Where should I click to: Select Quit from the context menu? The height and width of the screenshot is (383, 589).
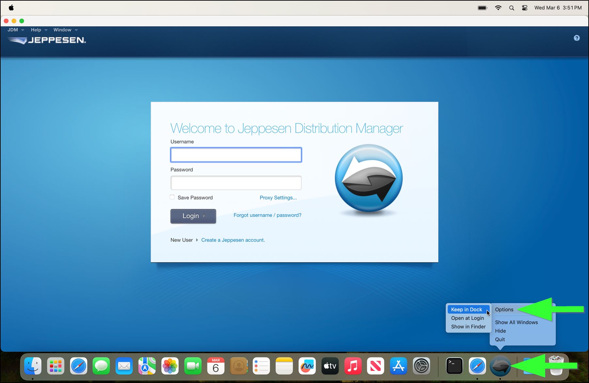click(x=500, y=339)
